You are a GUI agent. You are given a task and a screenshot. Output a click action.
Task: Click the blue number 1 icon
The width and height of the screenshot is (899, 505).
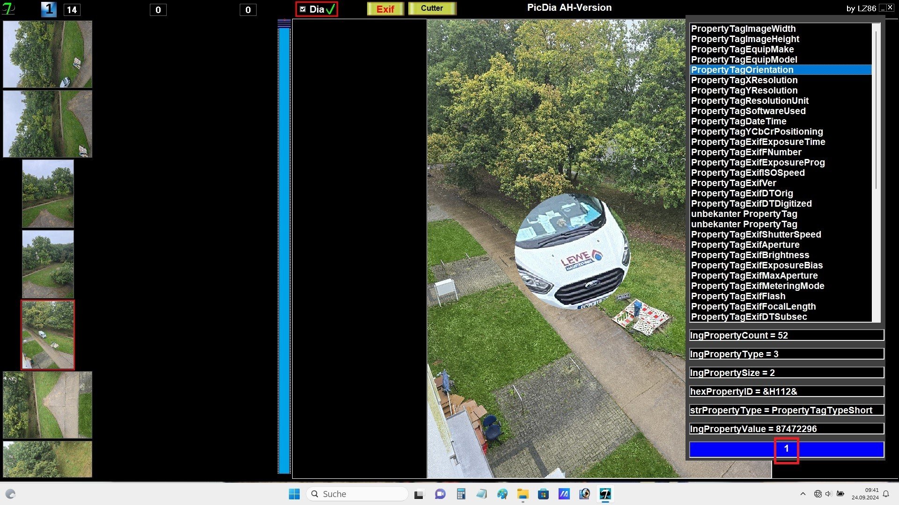[49, 9]
